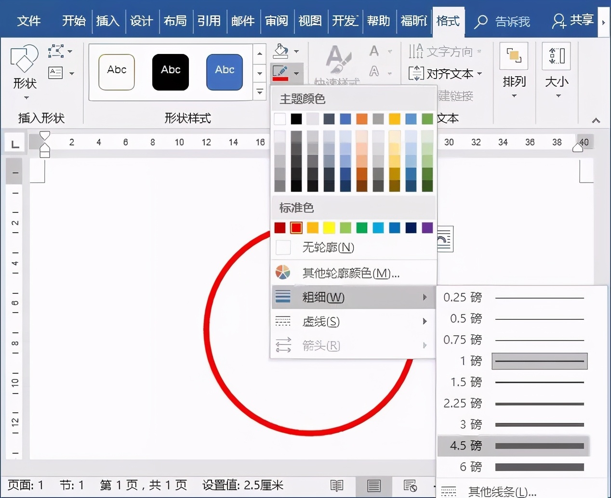
Task: Select No Outline option
Action: [x=354, y=248]
